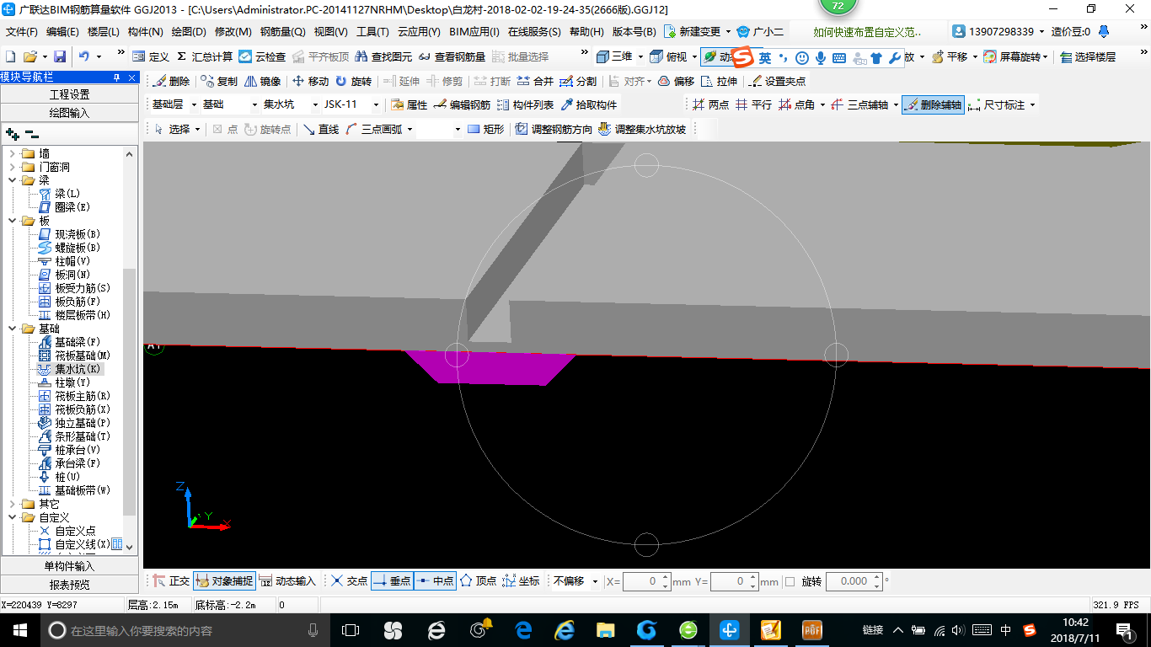The width and height of the screenshot is (1151, 647).
Task: Click 调整钢筋方向 tool
Action: tap(554, 129)
